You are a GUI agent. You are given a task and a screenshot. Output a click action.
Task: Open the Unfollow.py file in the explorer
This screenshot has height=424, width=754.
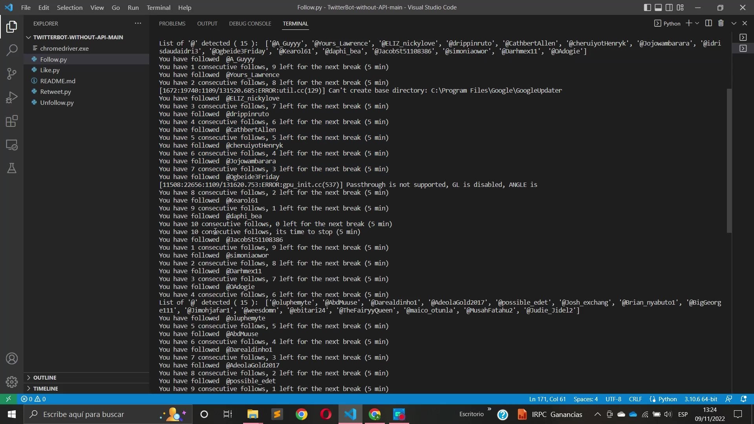[x=57, y=102]
